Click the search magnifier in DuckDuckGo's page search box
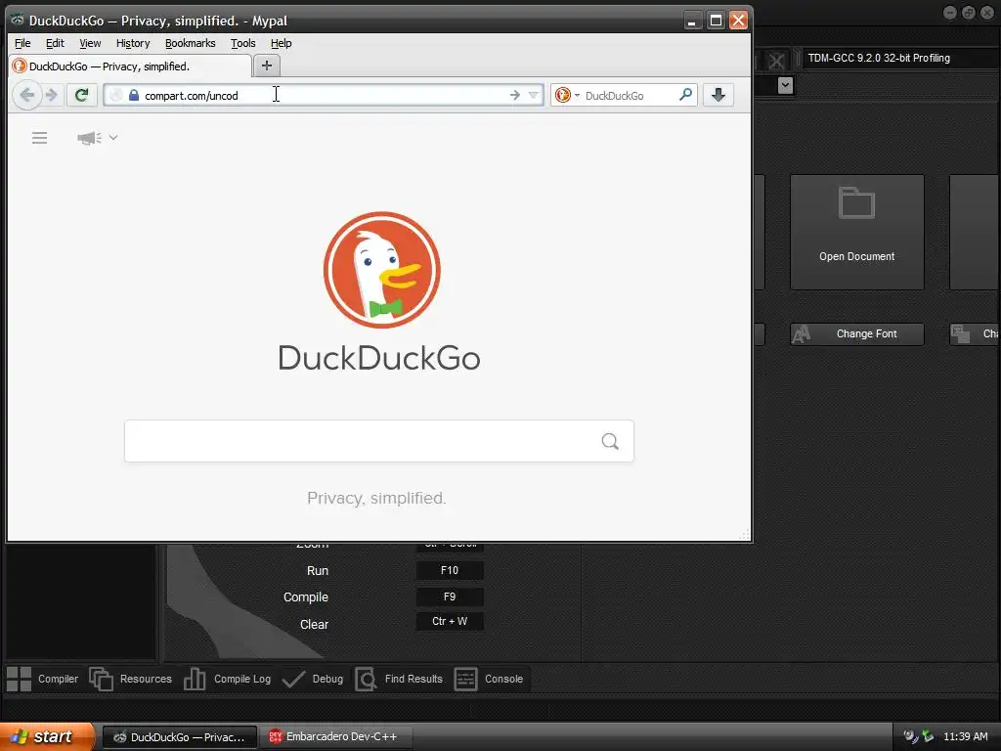Screen dimensions: 1001x751 point(610,441)
